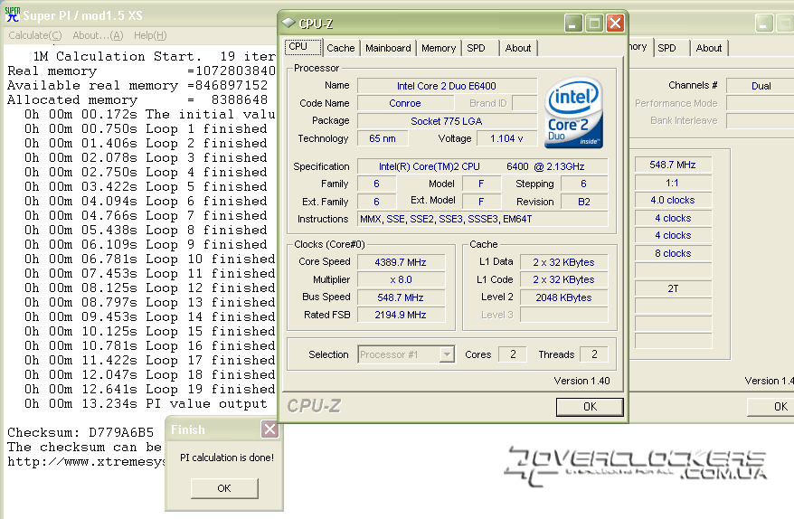
Task: Click the Level 2 value 2048 KBytes
Action: pyautogui.click(x=563, y=297)
